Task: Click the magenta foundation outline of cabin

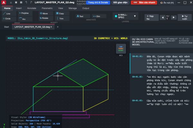Action: click(x=60, y=115)
